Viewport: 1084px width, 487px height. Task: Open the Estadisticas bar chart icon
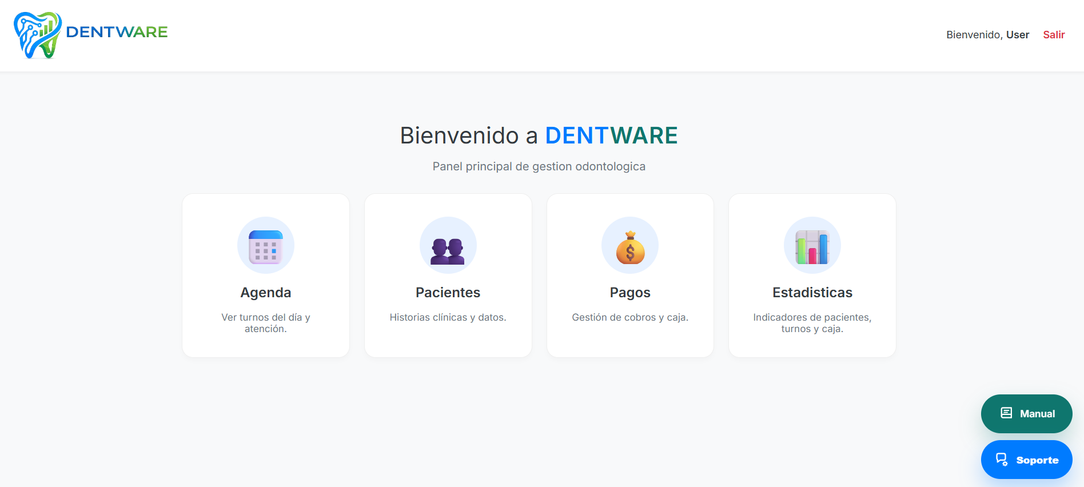pos(812,247)
